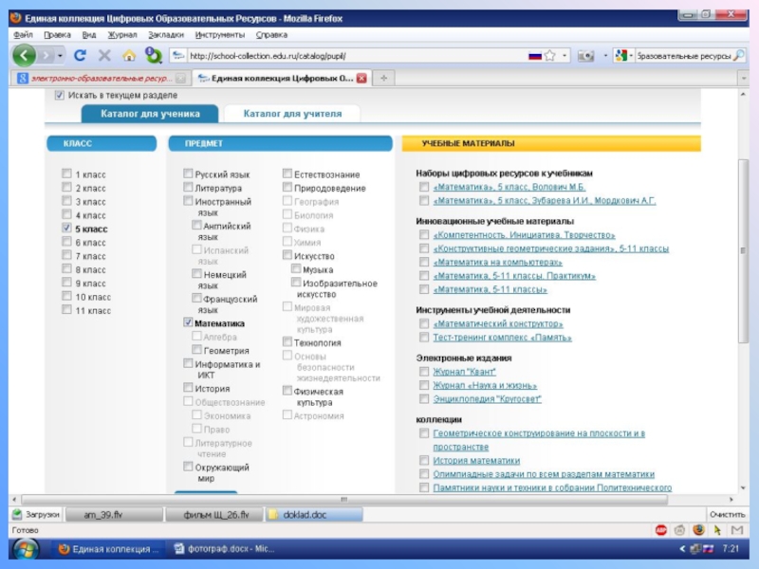Screen dimensions: 759x569
Task: Uncheck the Математика subject checkbox
Action: 188,323
